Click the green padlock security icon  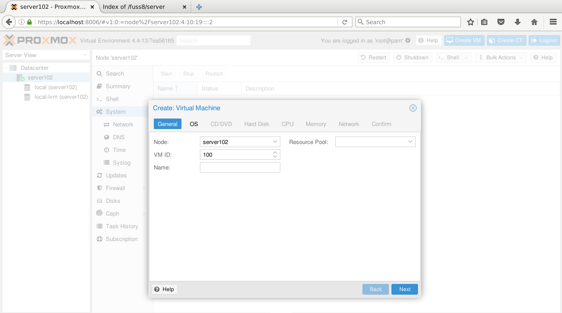[x=29, y=22]
